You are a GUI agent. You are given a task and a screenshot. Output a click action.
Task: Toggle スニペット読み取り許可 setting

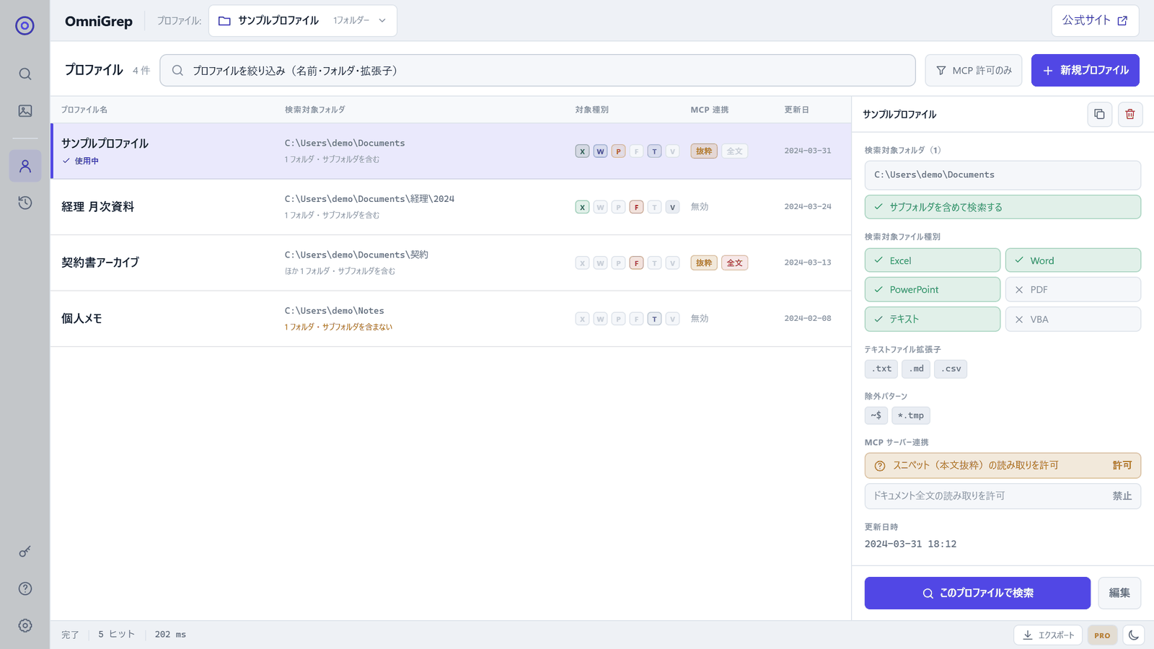(x=1003, y=465)
